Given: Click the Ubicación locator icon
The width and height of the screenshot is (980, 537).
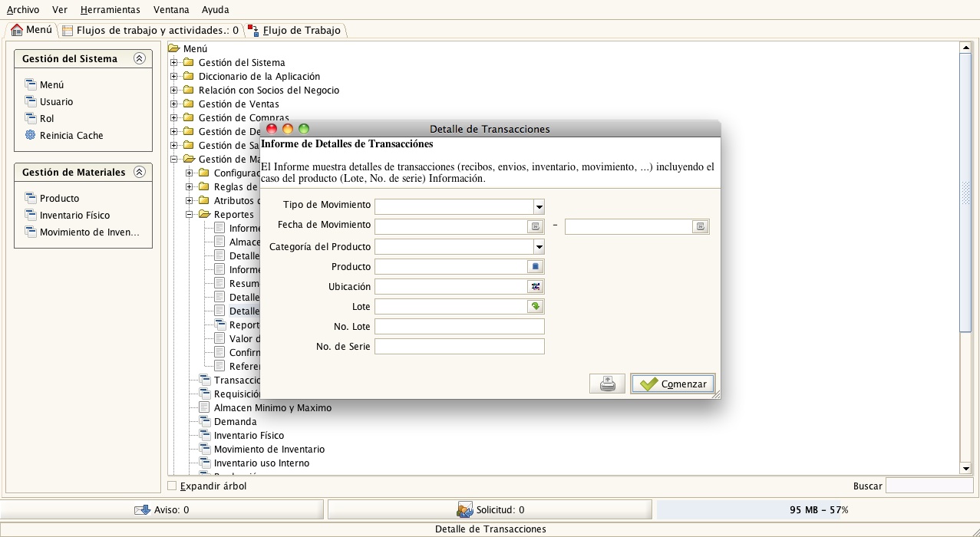Looking at the screenshot, I should pos(536,286).
